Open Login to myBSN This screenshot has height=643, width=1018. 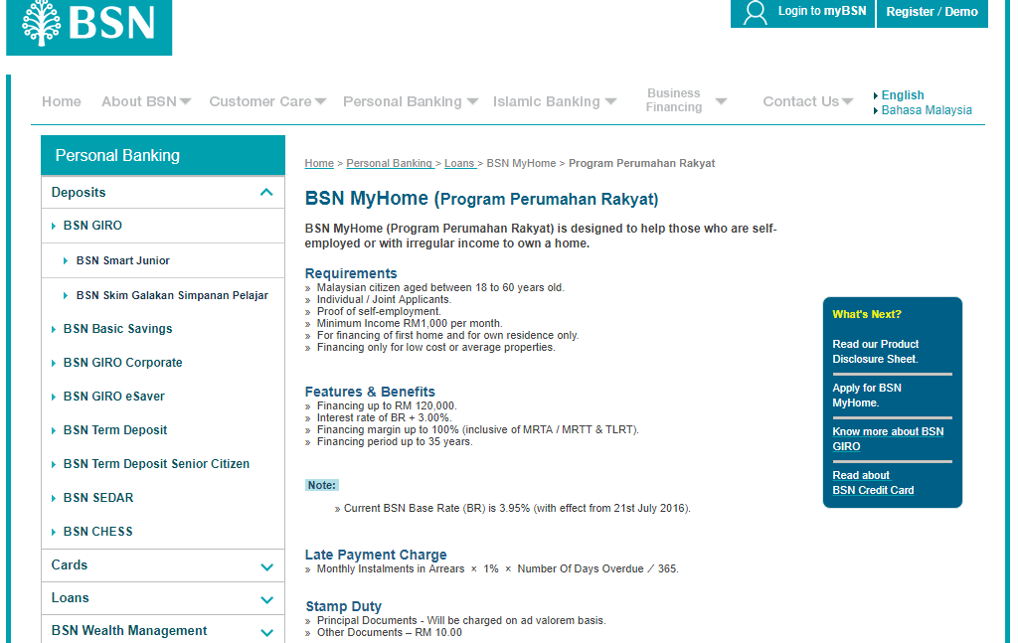[802, 13]
